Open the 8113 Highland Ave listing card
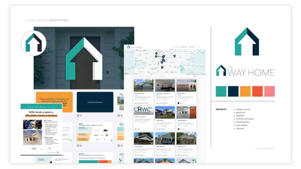The height and width of the screenshot is (169, 301). (143, 92)
